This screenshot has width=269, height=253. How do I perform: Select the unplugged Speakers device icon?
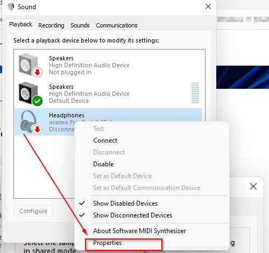click(31, 65)
